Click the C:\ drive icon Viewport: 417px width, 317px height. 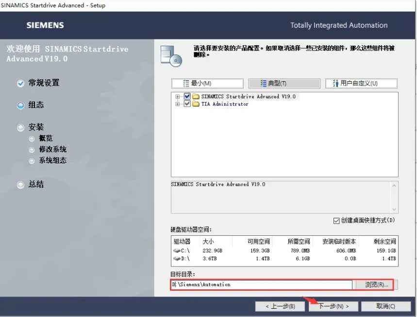177,251
